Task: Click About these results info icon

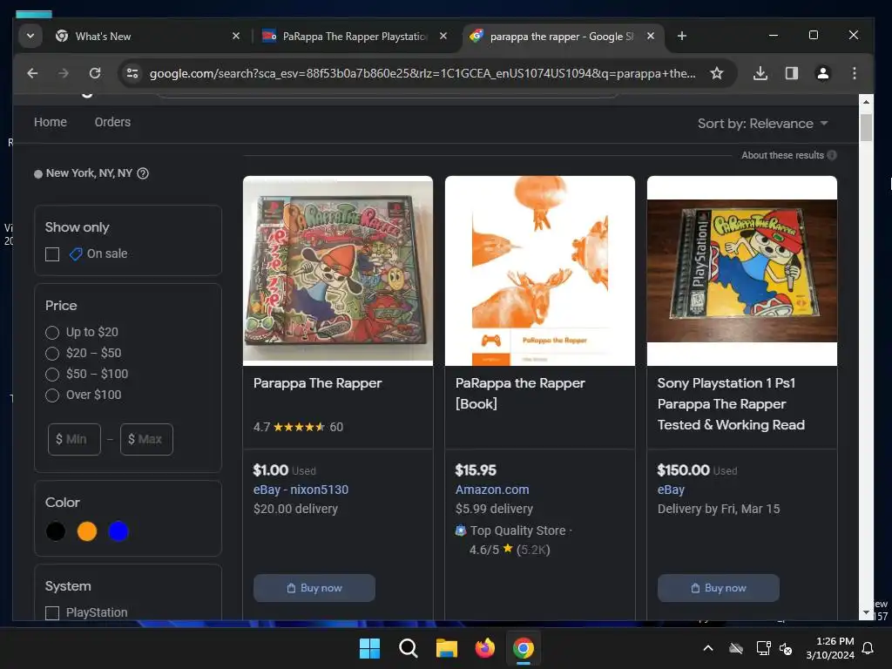Action: [x=832, y=155]
